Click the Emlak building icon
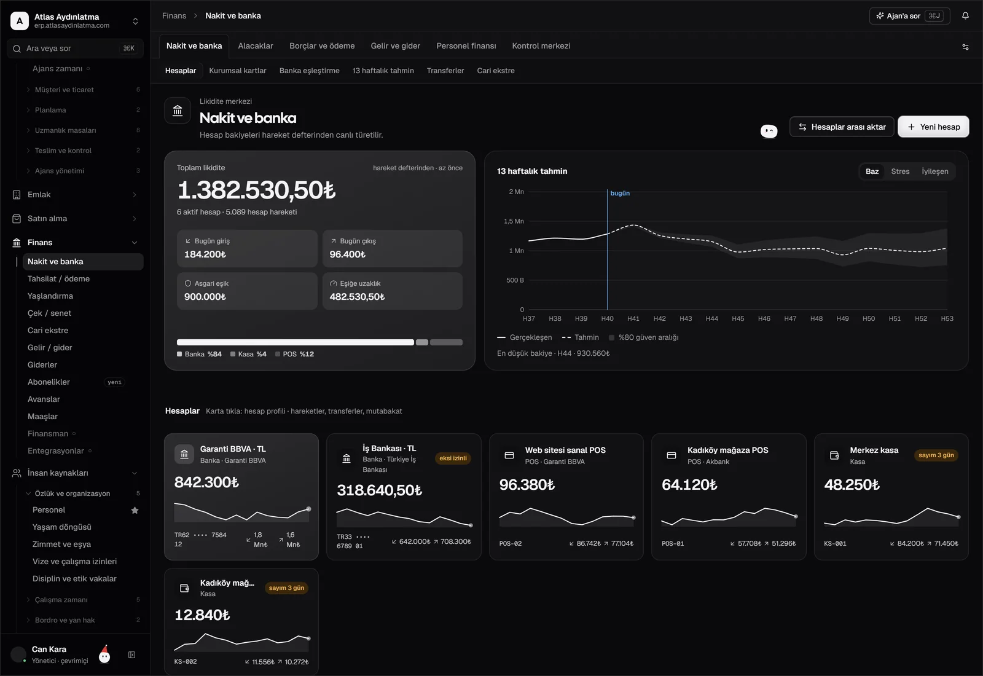This screenshot has width=983, height=676. pyautogui.click(x=17, y=195)
